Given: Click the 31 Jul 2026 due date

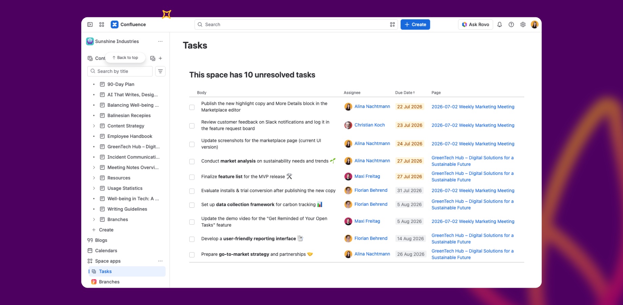Looking at the screenshot, I should [409, 190].
